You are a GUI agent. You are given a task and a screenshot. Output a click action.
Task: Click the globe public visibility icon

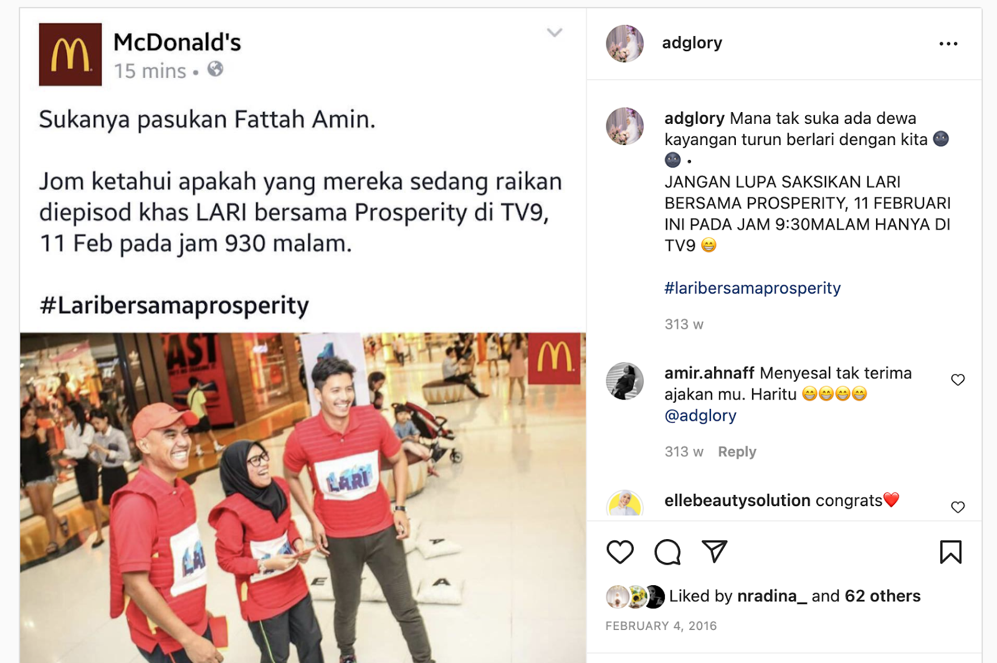215,69
